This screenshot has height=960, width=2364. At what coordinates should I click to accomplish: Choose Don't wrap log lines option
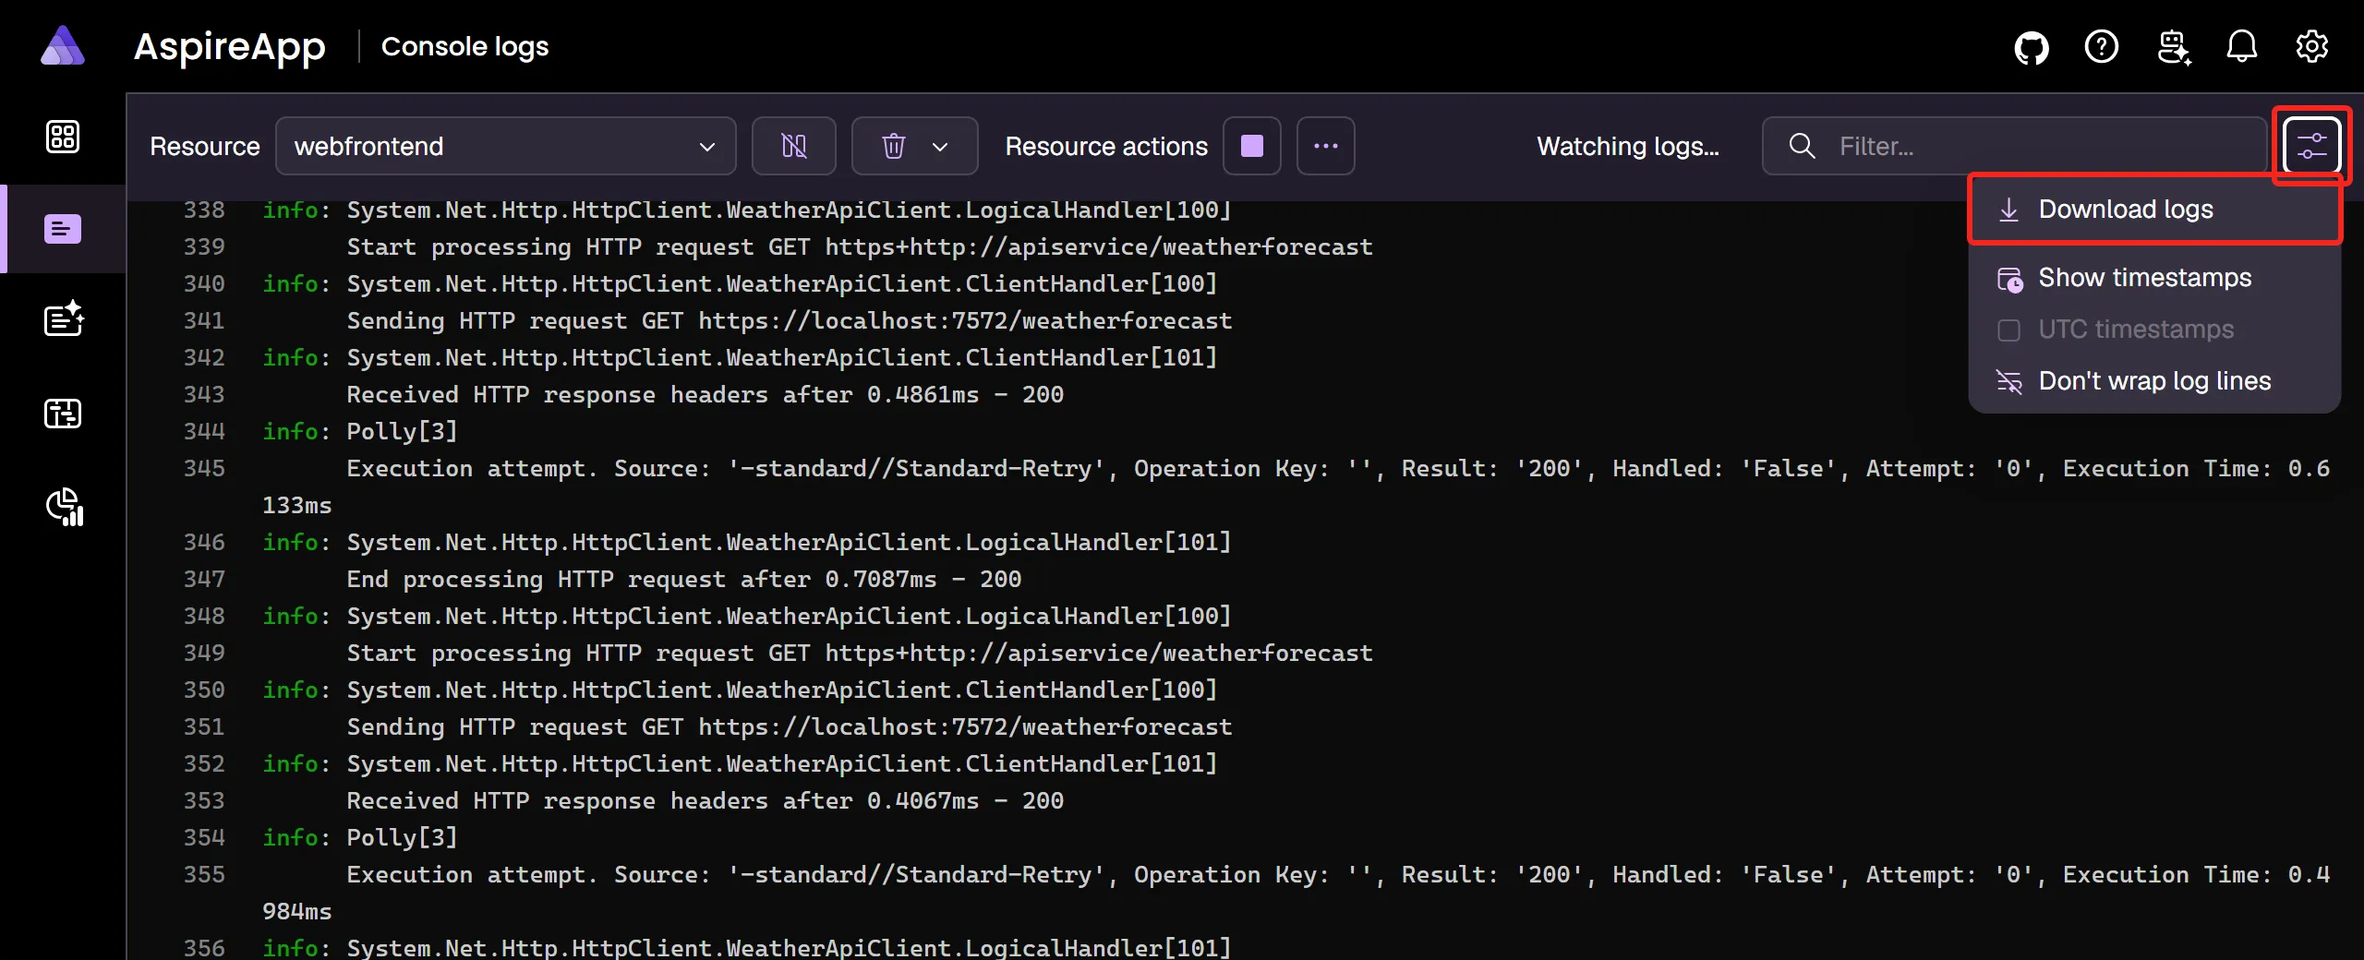pyautogui.click(x=2155, y=381)
